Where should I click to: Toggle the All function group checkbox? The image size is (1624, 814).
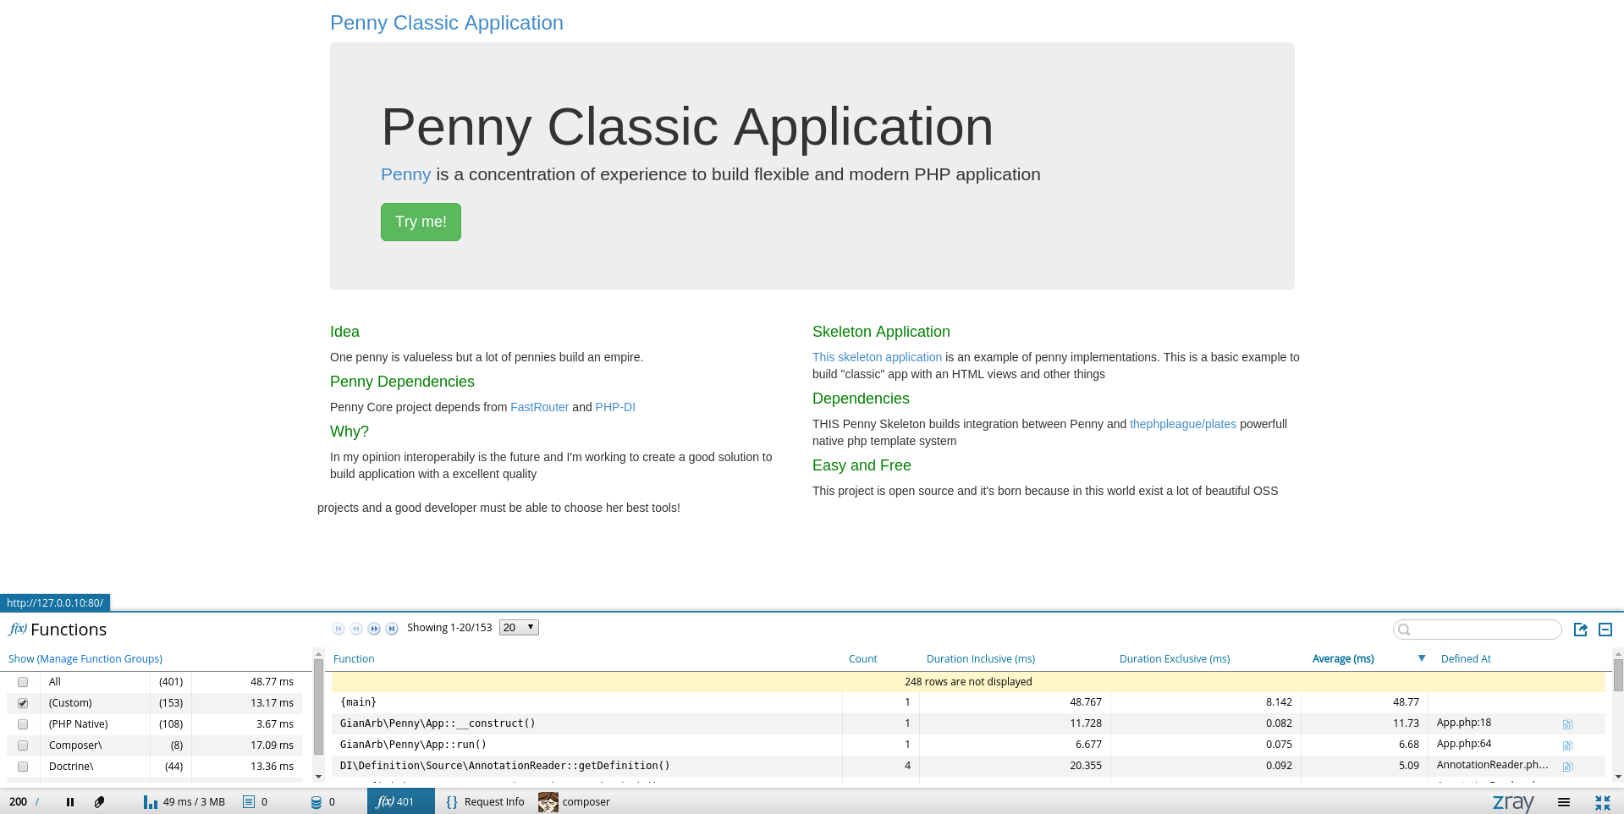pos(23,682)
